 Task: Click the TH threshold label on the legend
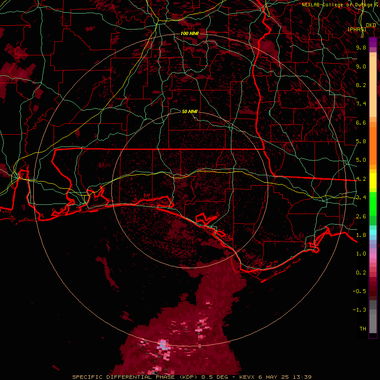point(363,329)
